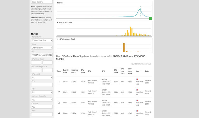Click the Date filter input field
199x118 pixels.
42,114
